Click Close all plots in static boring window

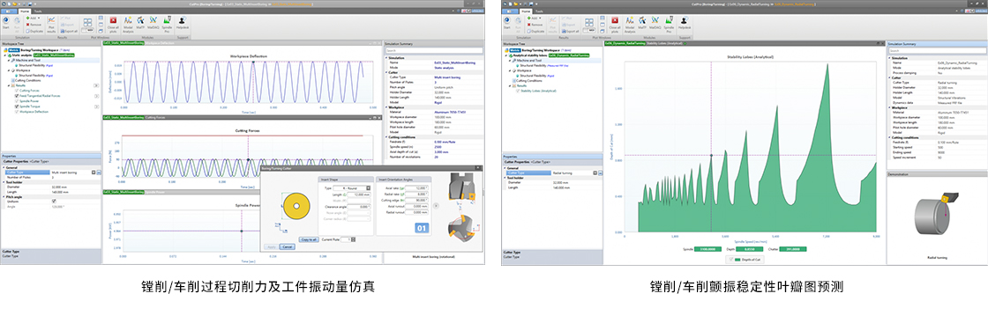[114, 24]
